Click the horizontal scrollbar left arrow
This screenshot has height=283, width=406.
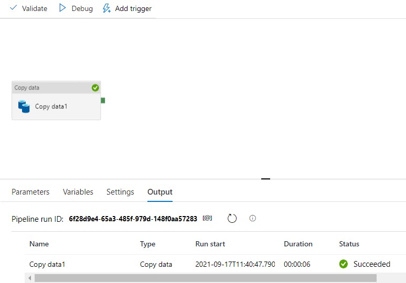coord(30,278)
